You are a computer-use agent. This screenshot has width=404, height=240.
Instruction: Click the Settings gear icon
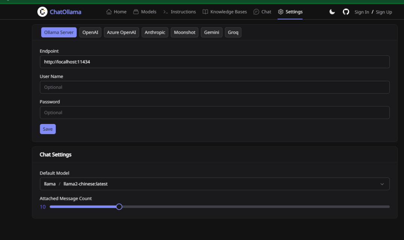(x=281, y=12)
